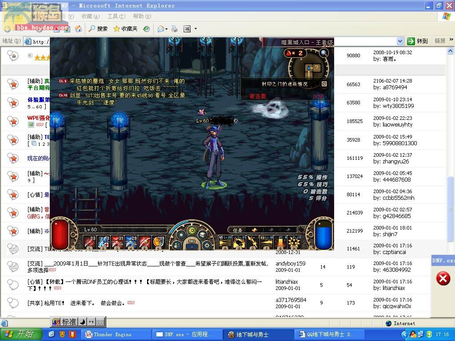The height and width of the screenshot is (341, 455).
Task: Open the History button in IE toolbar
Action: 147,29
